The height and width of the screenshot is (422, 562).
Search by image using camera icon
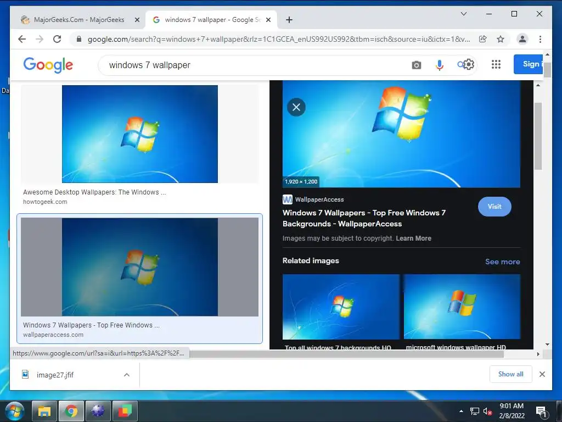416,65
